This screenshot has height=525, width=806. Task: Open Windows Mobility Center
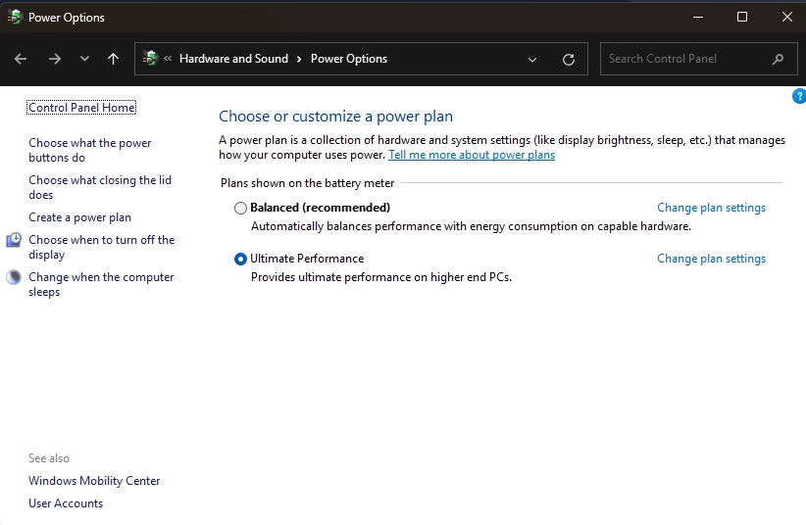tap(94, 481)
